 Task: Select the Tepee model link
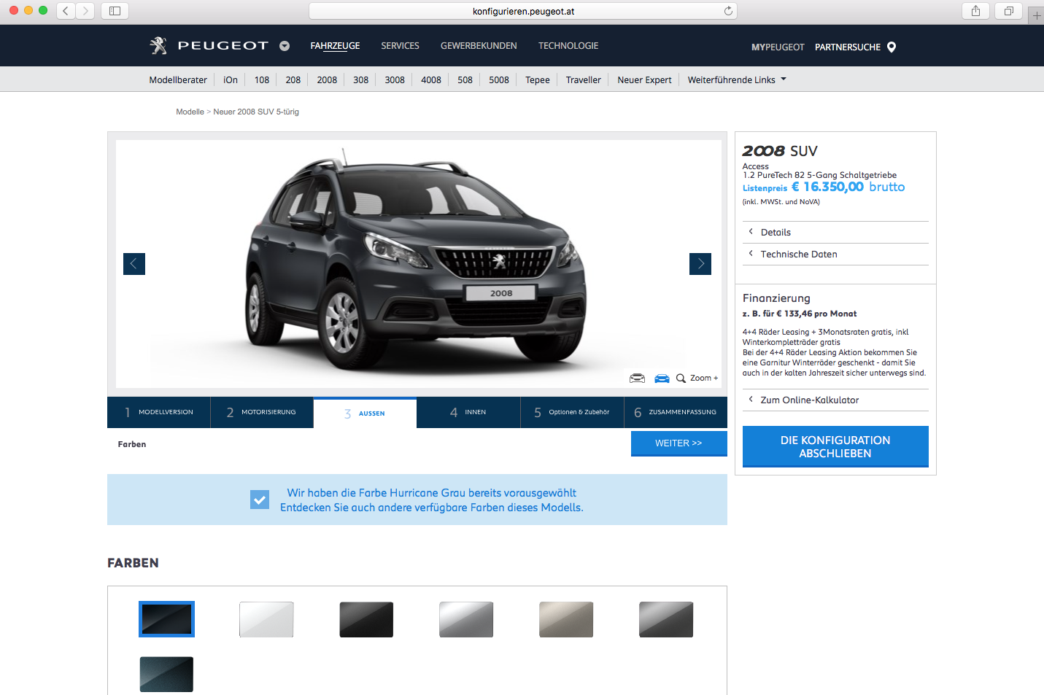tap(538, 80)
